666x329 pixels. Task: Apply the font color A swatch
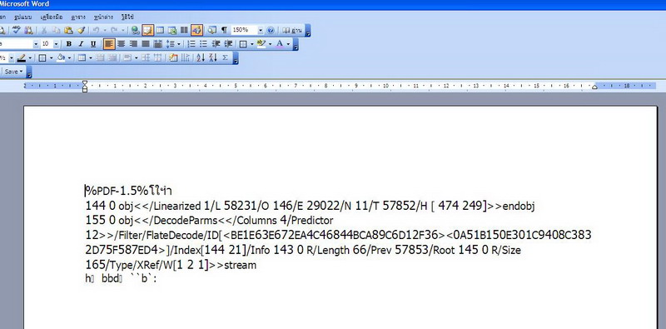click(x=280, y=44)
